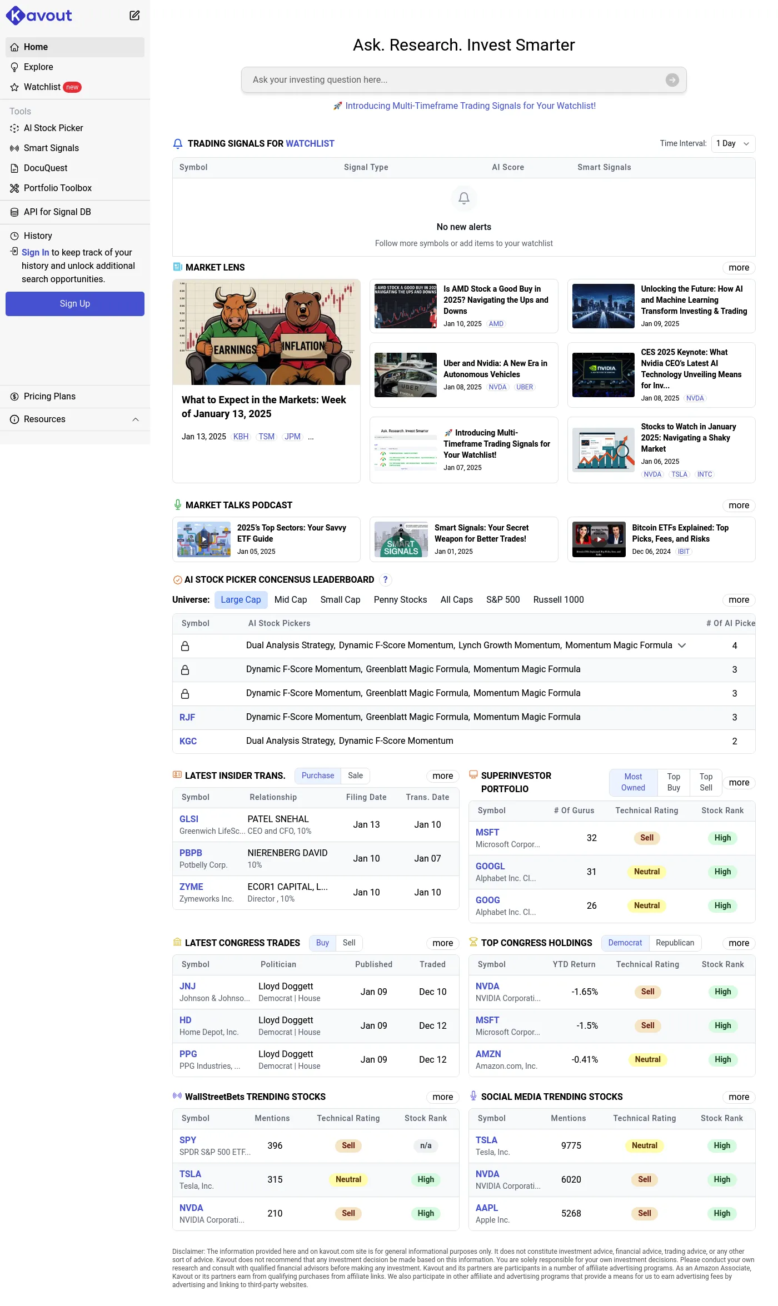Open the Time Interval 1 Day dropdown

tap(733, 144)
